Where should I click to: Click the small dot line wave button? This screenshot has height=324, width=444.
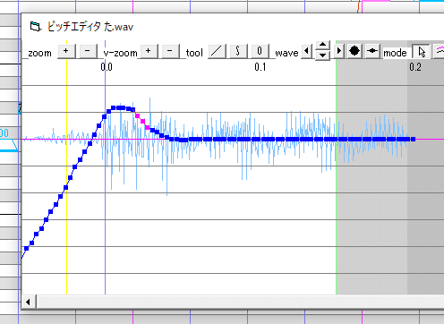(x=372, y=51)
